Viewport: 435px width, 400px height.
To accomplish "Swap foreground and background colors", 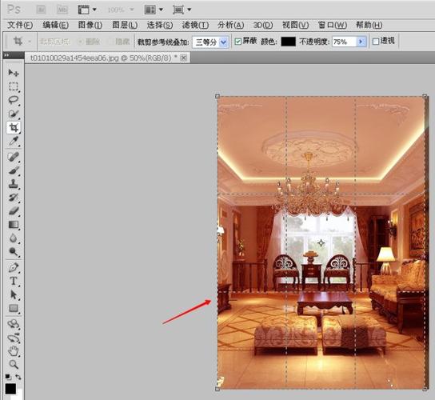I will pos(18,377).
